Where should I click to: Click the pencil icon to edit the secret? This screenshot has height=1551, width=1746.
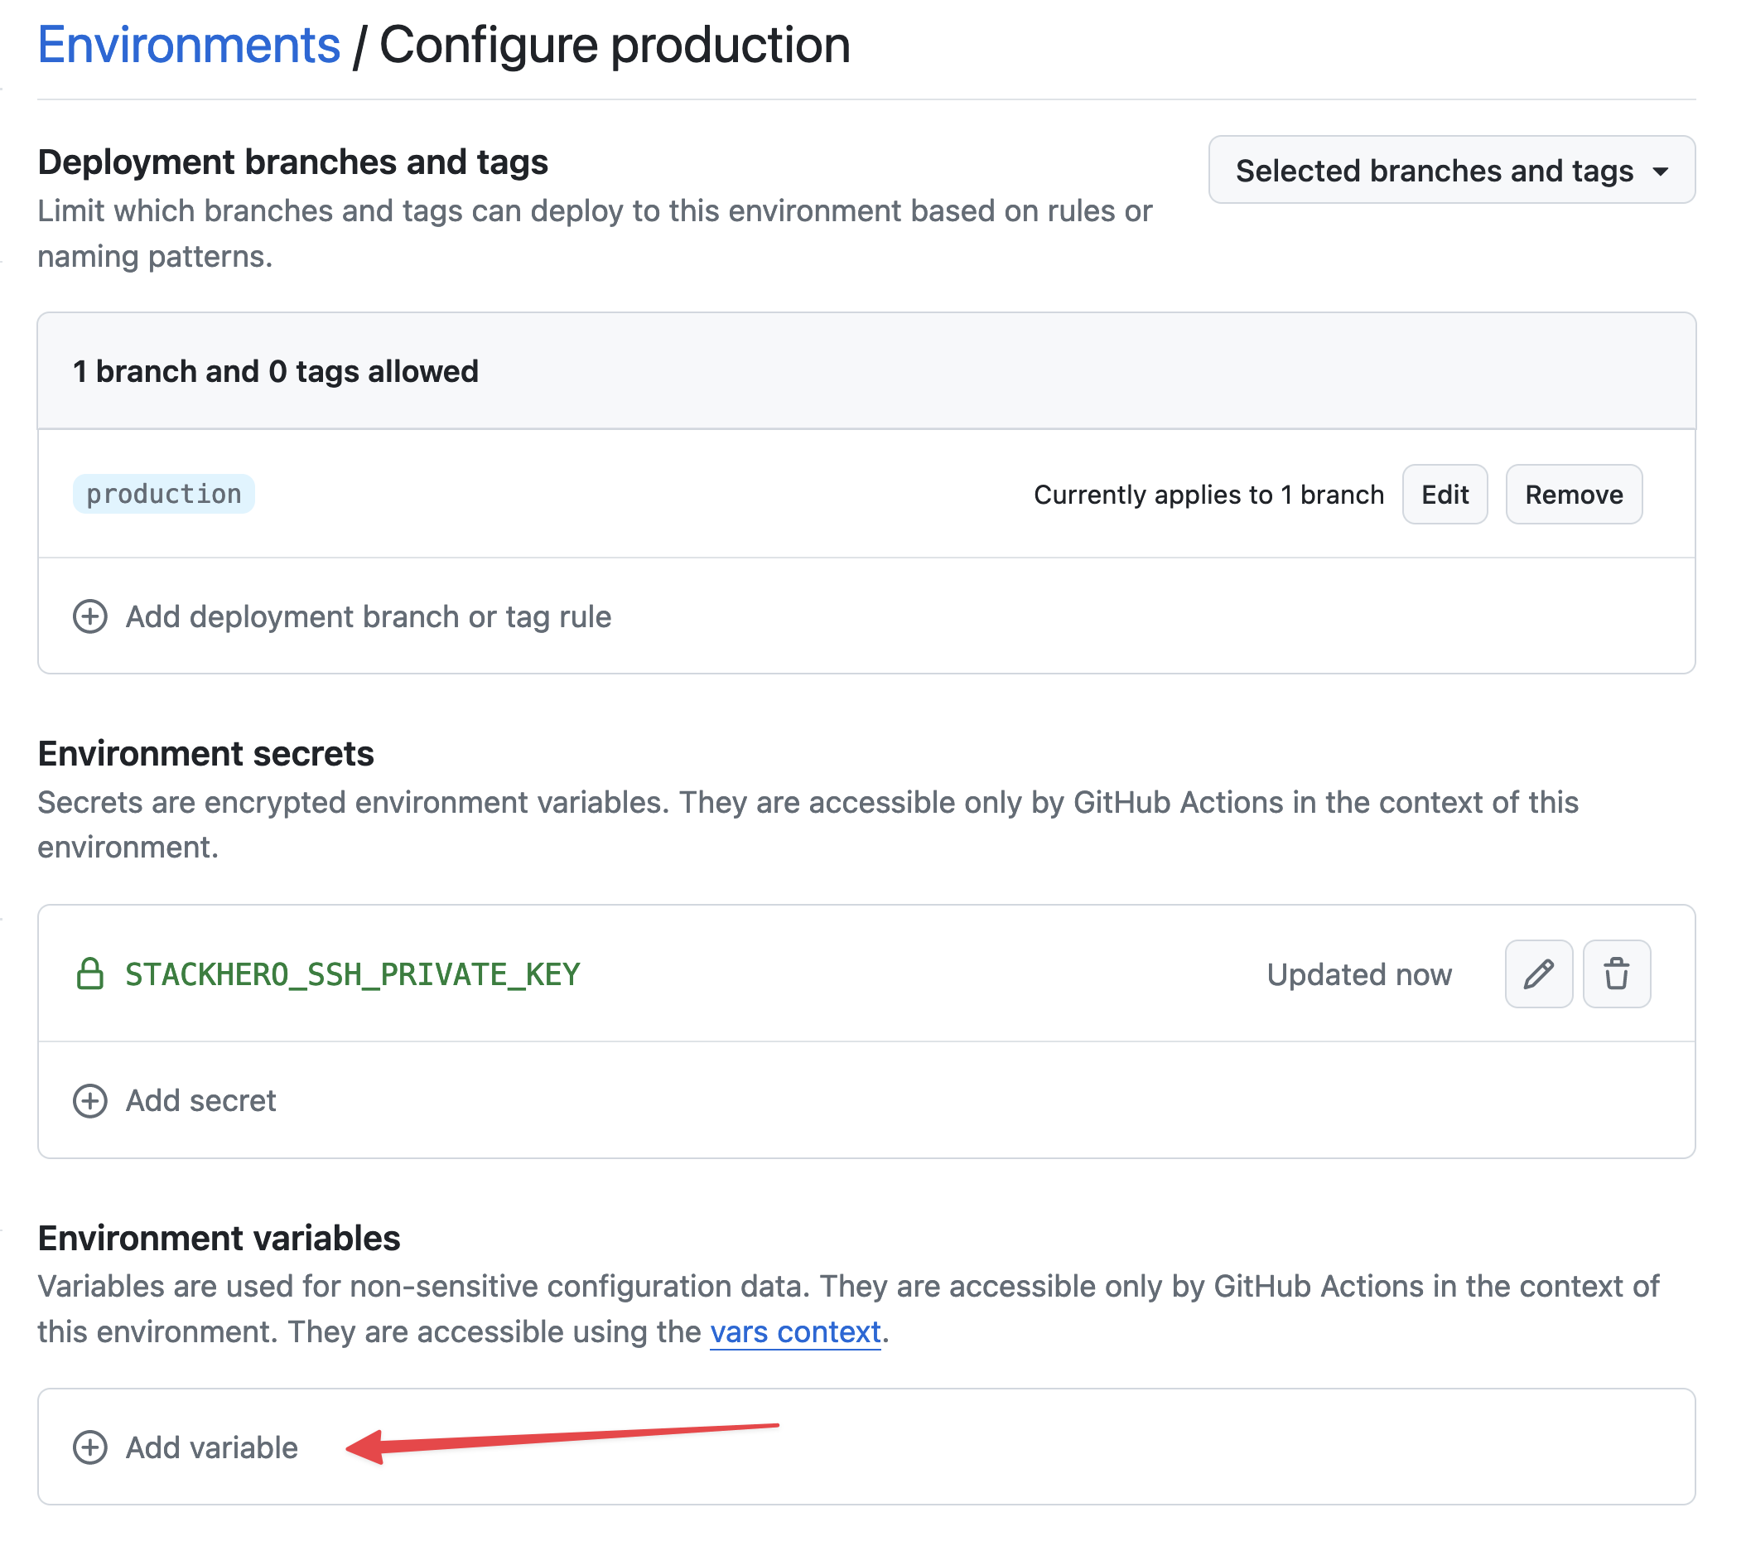[x=1537, y=974]
